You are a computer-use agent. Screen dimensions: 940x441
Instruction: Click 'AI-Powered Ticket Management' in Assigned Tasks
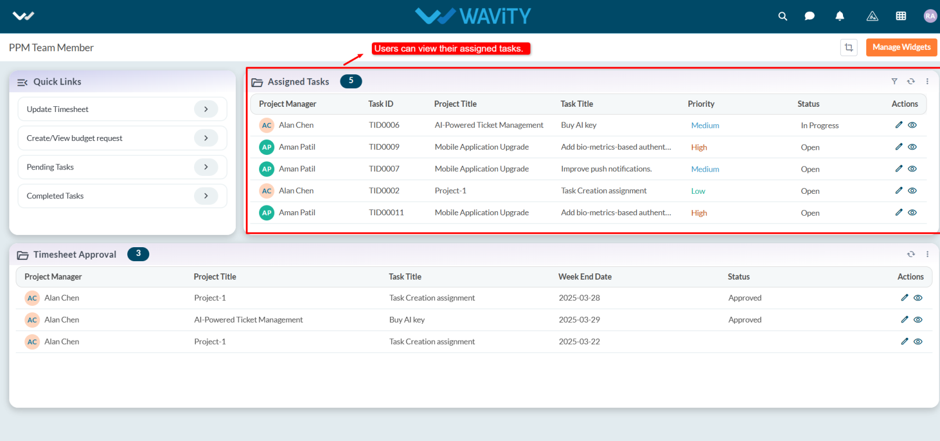(x=489, y=125)
